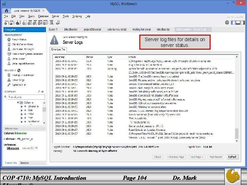Create a new SQL tab from toolbar
This screenshot has width=247, height=185.
(6, 23)
